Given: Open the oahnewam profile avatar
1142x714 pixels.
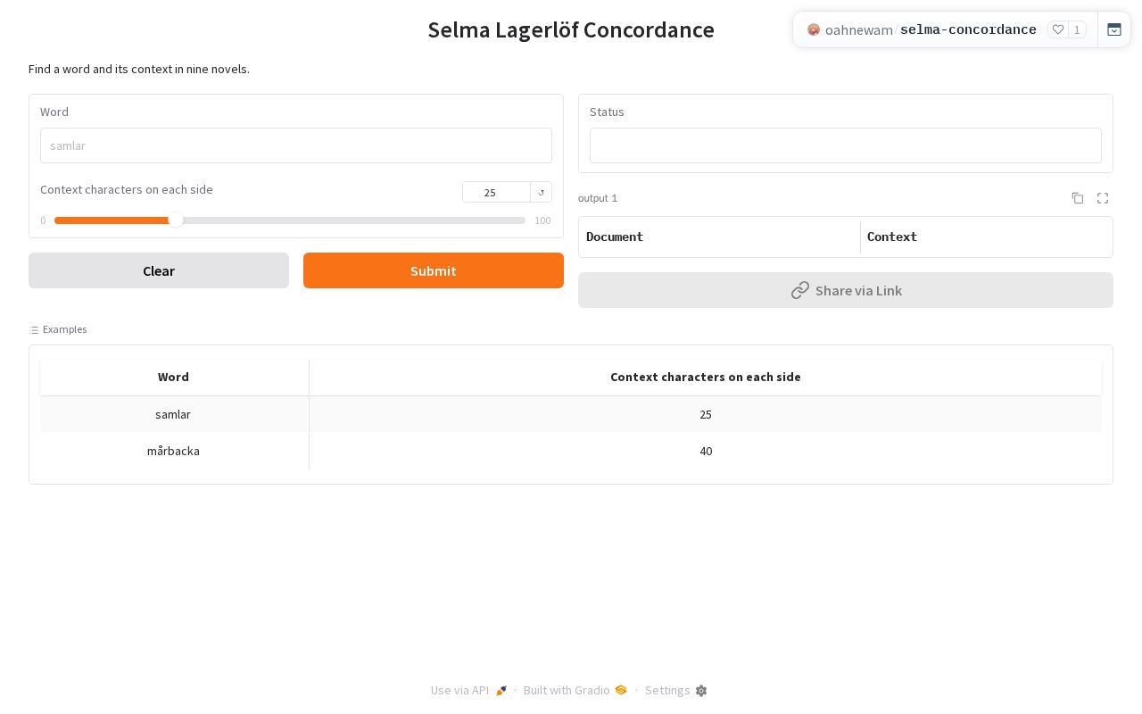Looking at the screenshot, I should pyautogui.click(x=814, y=29).
